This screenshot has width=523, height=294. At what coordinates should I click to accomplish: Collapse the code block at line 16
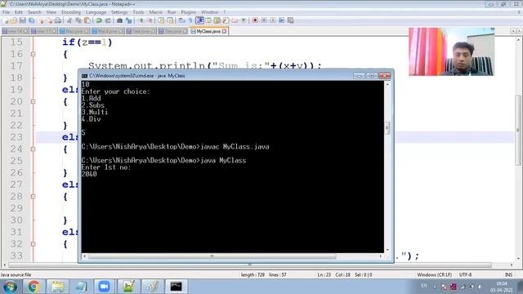[33, 54]
